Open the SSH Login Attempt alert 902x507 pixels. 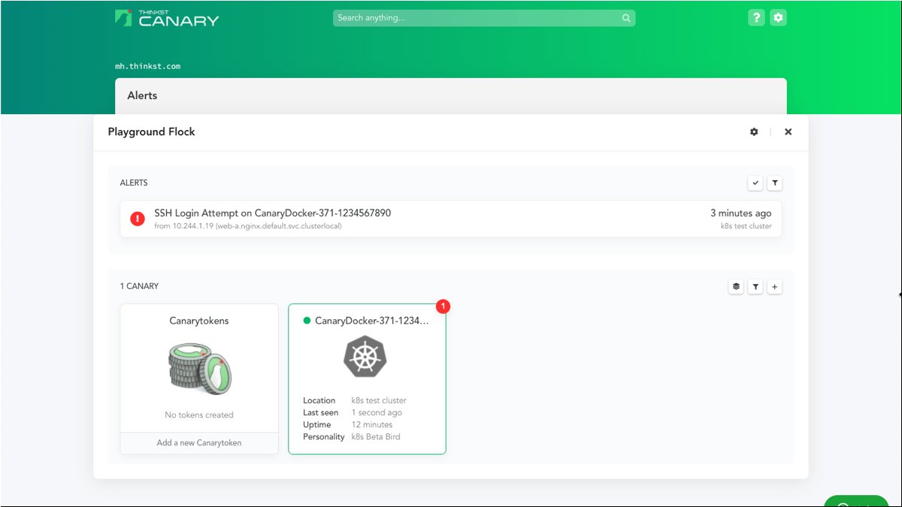(x=451, y=219)
